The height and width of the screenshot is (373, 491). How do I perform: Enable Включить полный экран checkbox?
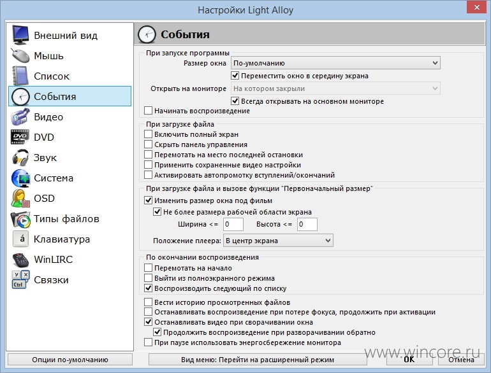[148, 134]
